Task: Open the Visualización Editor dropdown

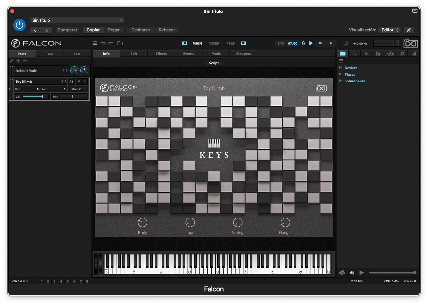Action: [x=389, y=30]
